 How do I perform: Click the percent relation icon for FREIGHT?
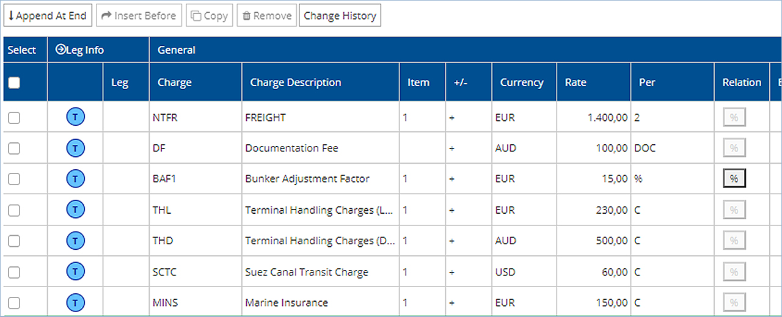pyautogui.click(x=734, y=117)
